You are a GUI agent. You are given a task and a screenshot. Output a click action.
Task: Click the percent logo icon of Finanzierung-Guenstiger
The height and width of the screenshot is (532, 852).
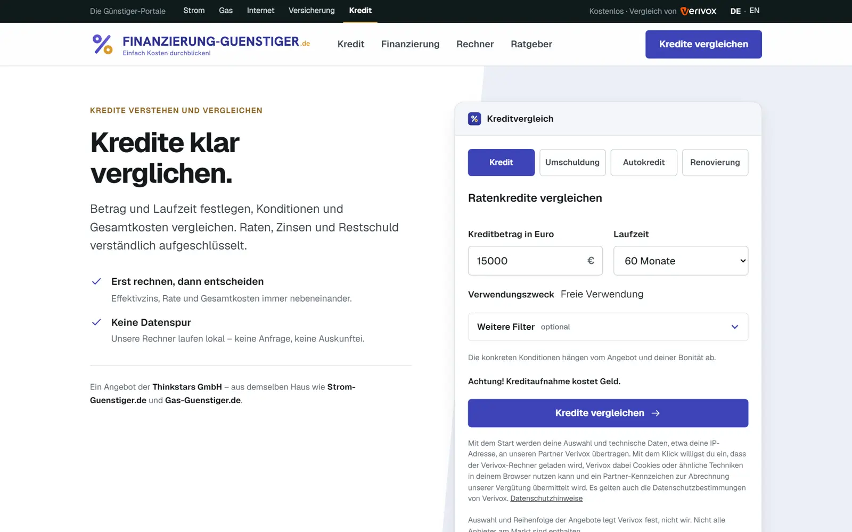[102, 44]
